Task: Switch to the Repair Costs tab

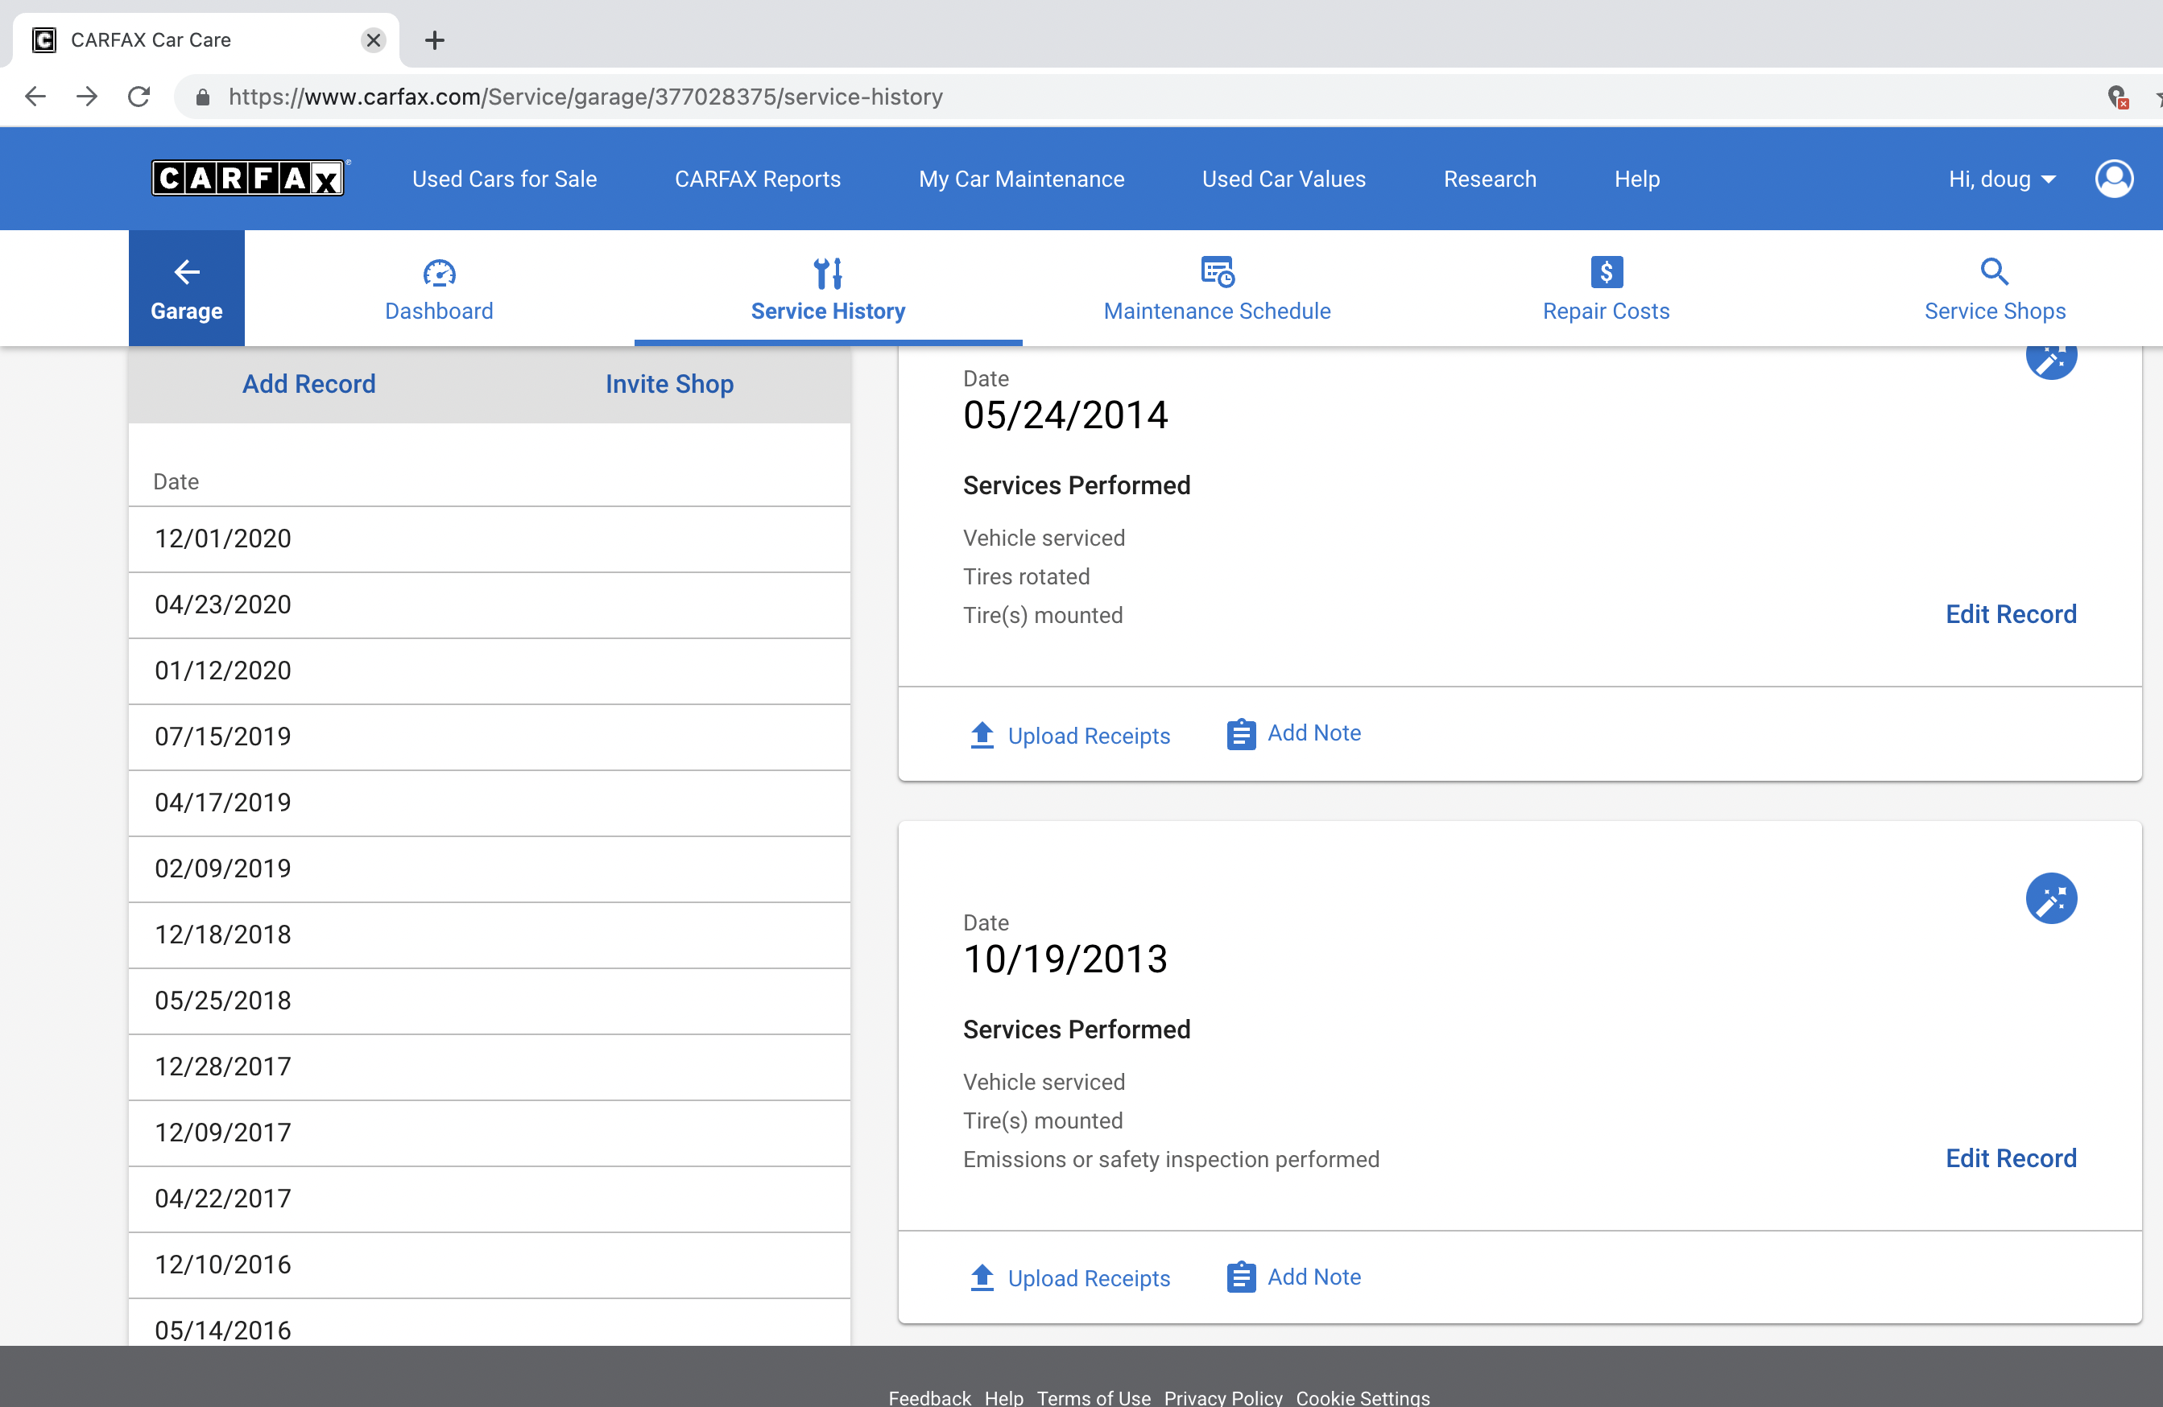Action: (x=1606, y=289)
